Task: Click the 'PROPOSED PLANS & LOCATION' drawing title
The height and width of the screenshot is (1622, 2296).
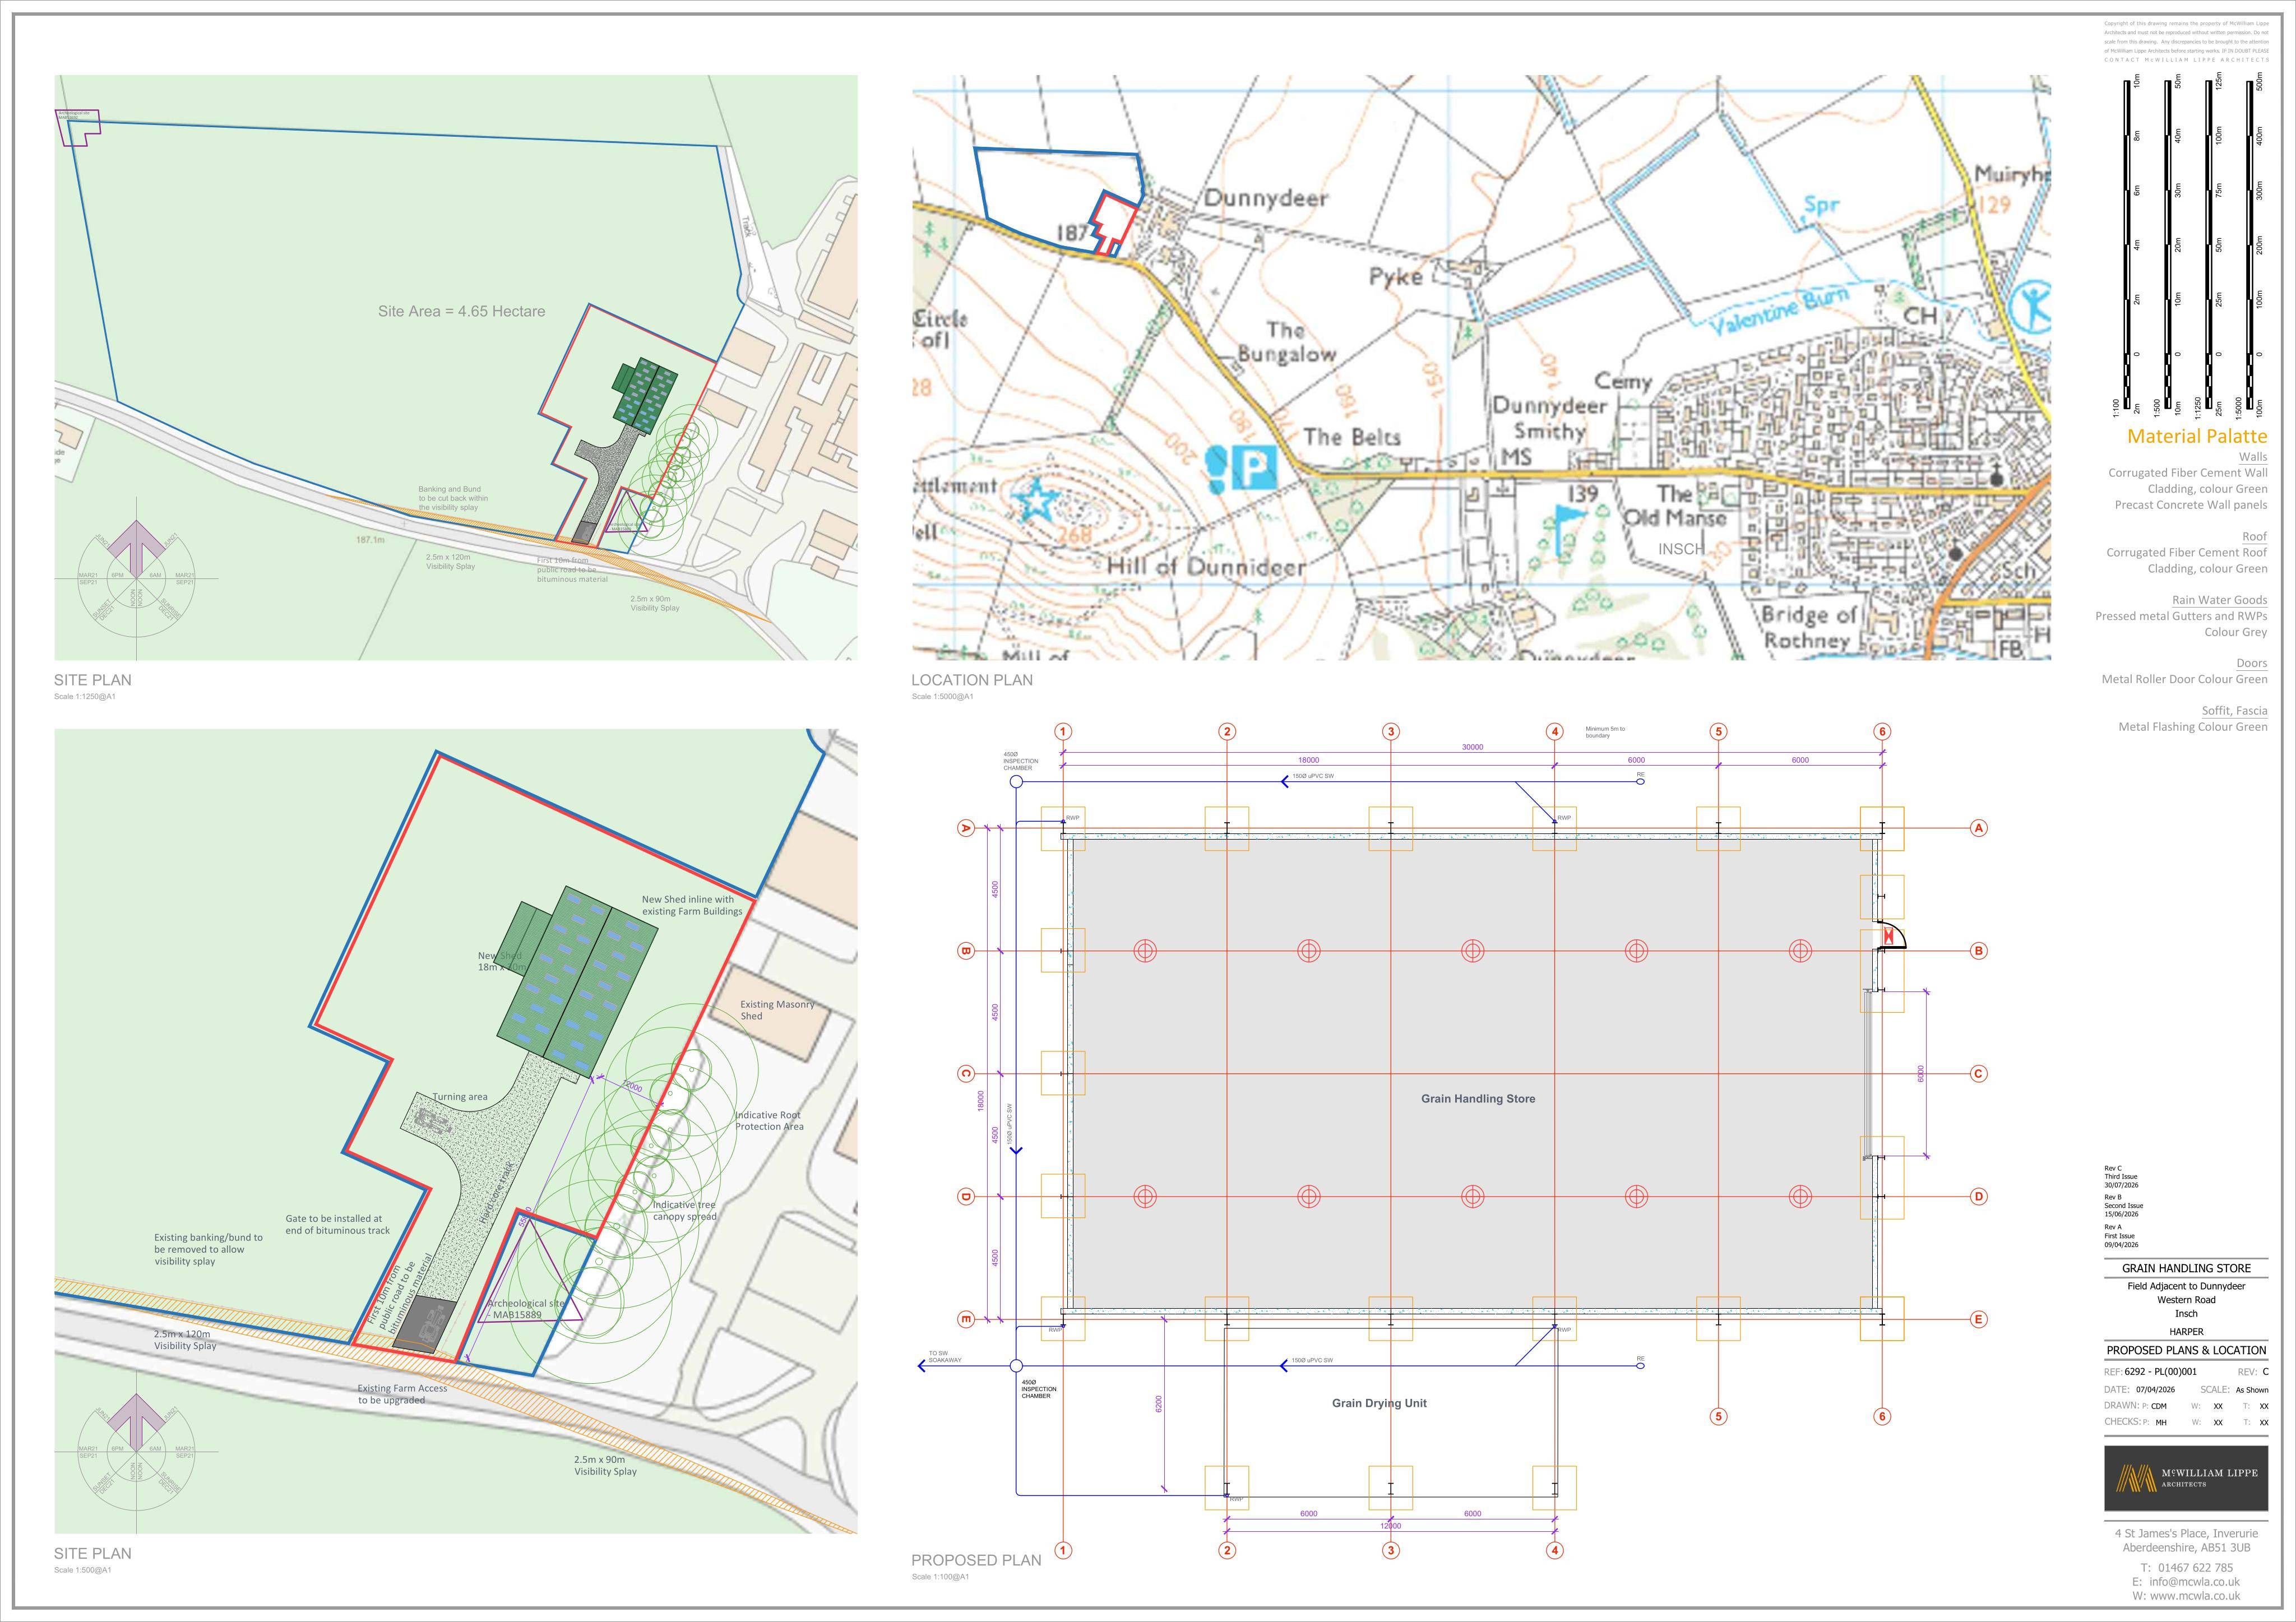Action: coord(2186,1350)
